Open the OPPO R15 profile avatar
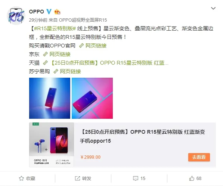 pos(16,16)
